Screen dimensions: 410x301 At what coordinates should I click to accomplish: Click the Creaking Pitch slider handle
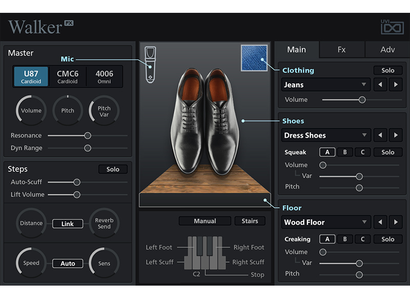tap(359, 274)
